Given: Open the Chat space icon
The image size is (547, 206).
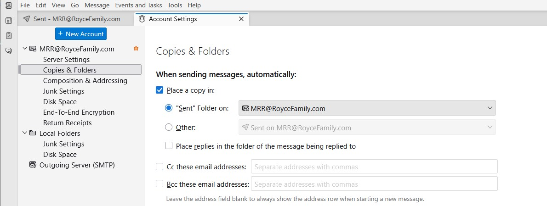Looking at the screenshot, I should 8,51.
